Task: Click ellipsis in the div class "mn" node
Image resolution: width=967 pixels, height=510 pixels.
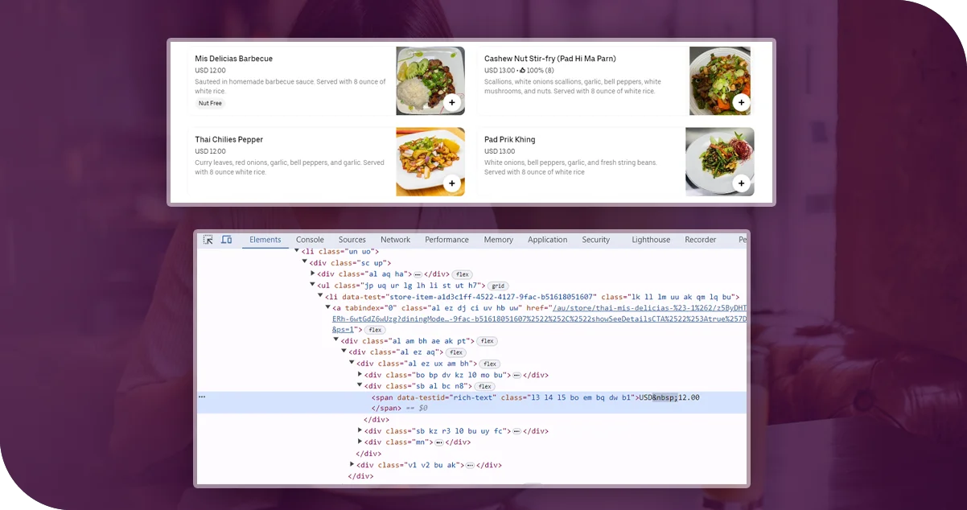Action: [439, 442]
